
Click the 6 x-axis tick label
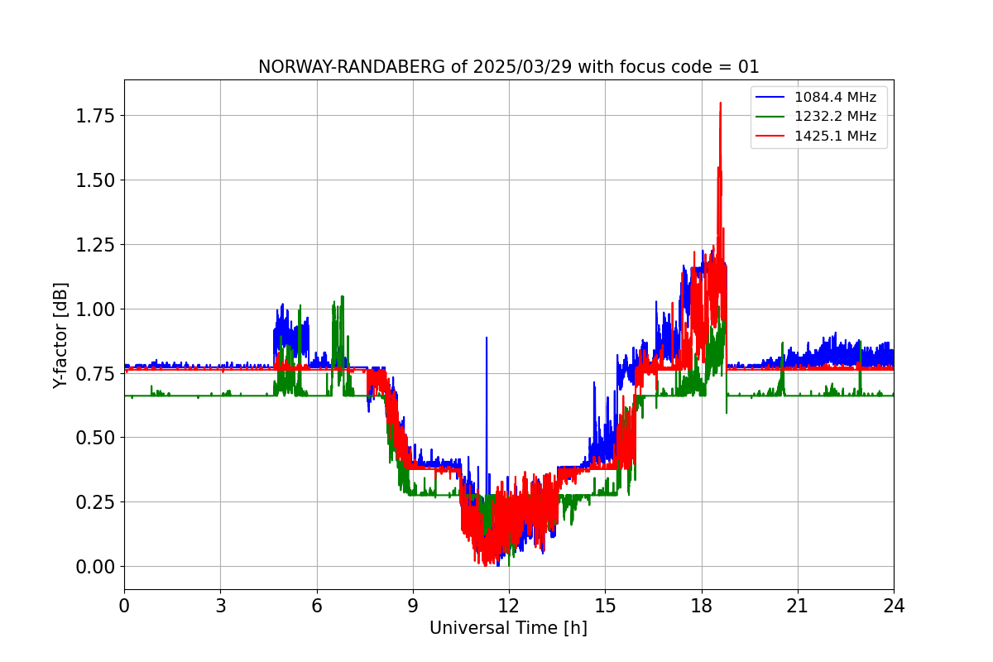click(x=317, y=606)
